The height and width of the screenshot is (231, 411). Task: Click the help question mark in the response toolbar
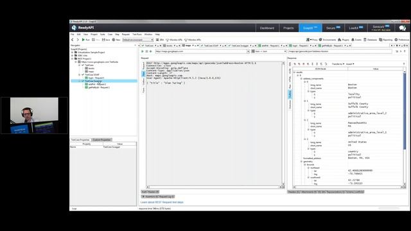pos(404,64)
